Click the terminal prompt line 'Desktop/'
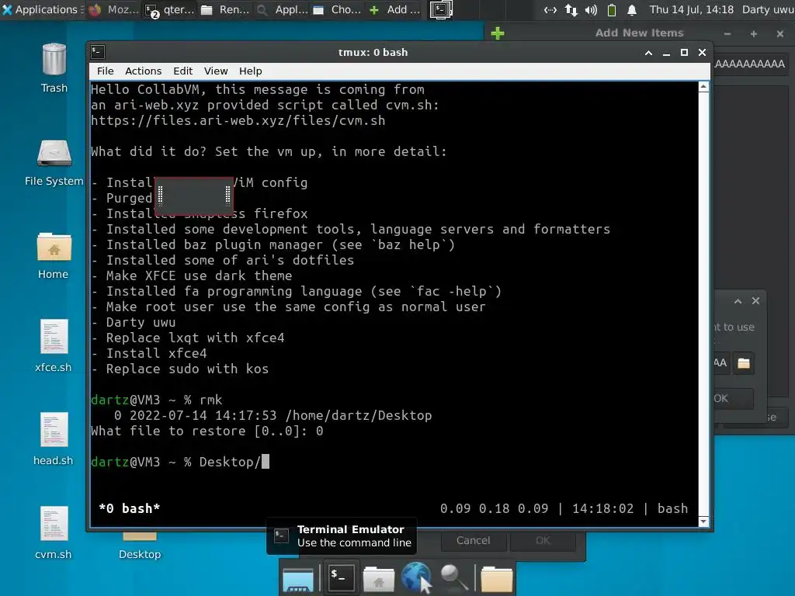 pos(180,462)
